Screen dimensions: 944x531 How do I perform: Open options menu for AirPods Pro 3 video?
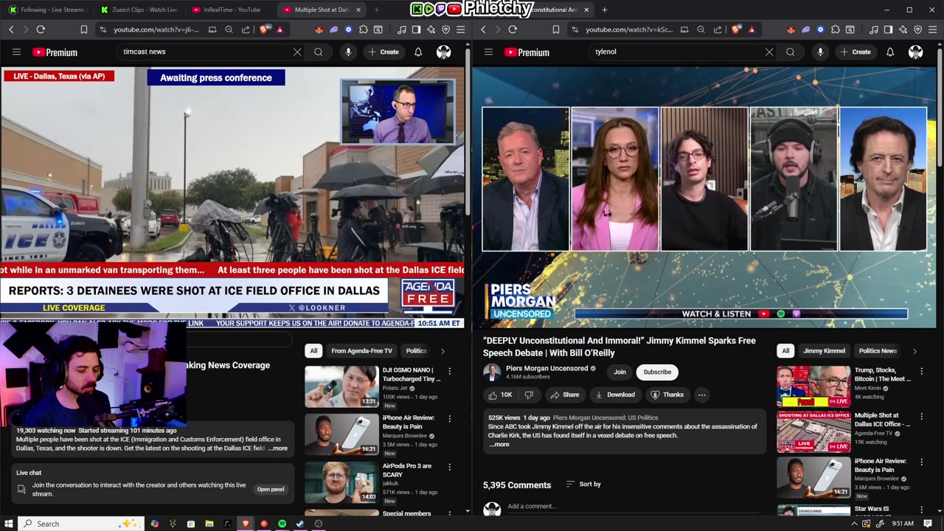point(449,468)
